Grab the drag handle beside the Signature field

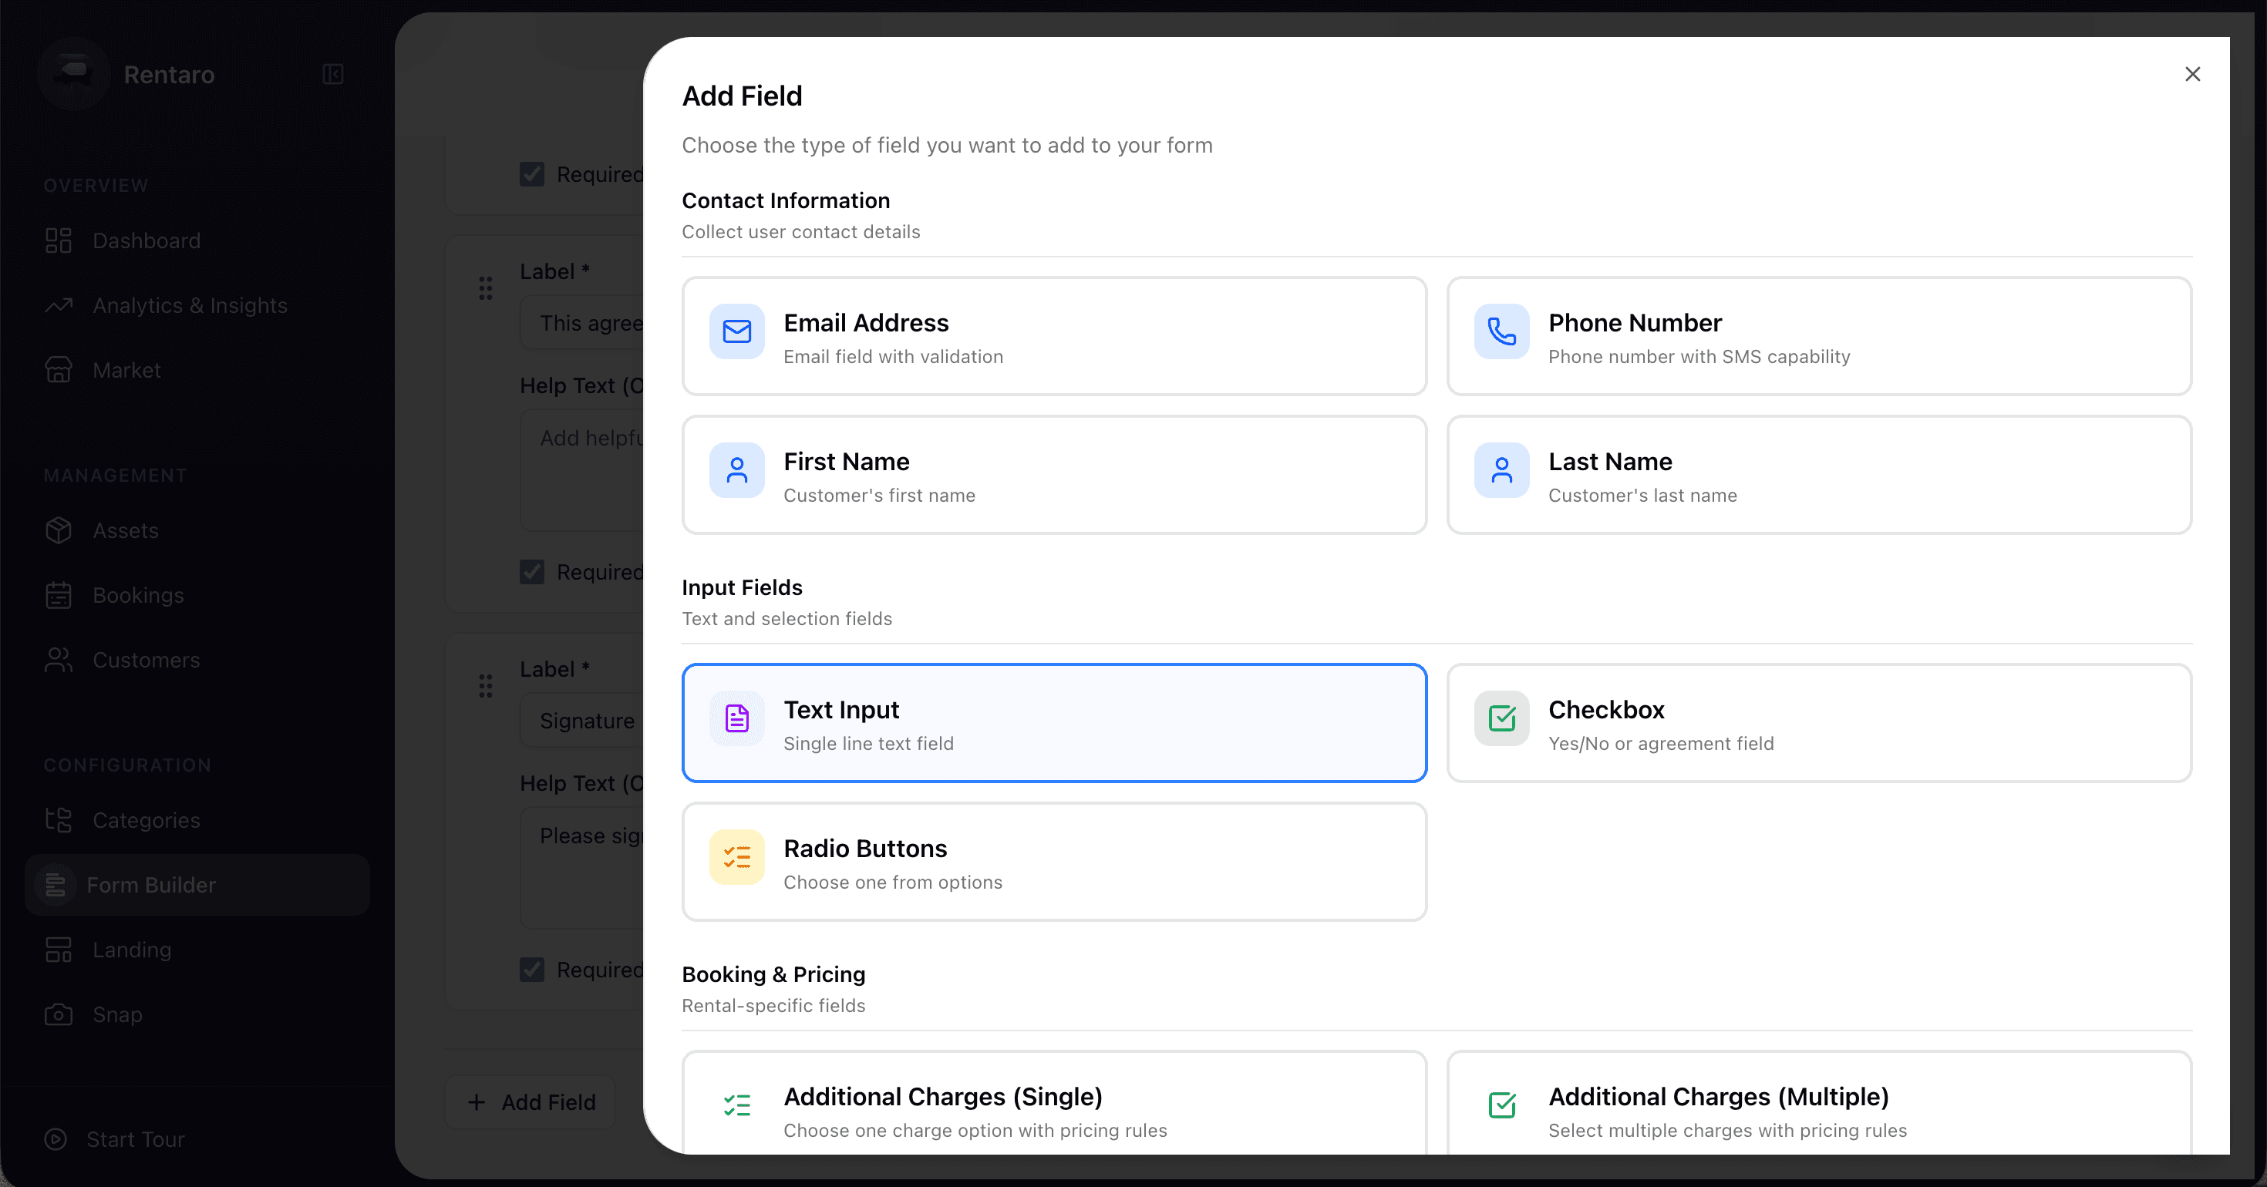point(485,685)
